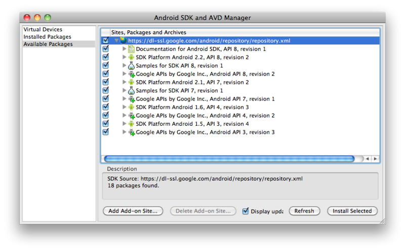
Task: Expand Google APIs Android API 4 node
Action: 124,115
